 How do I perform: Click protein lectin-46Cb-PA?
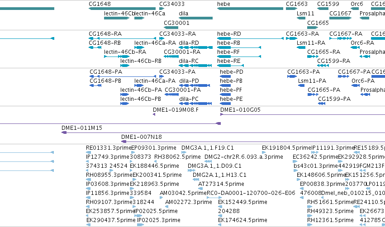tap(124, 95)
